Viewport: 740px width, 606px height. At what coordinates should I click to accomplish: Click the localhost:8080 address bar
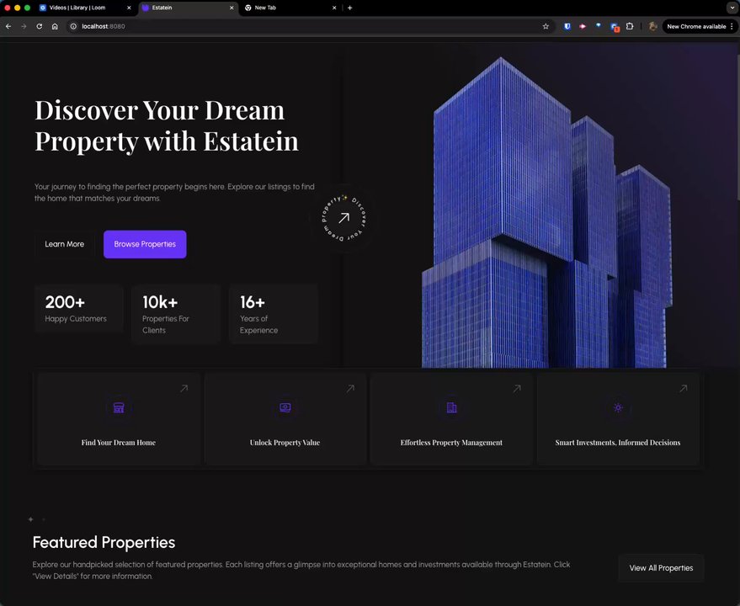[309, 26]
